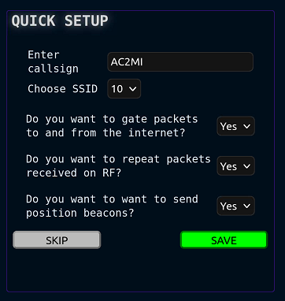Click the repeat packets on RF question text
This screenshot has width=285, height=301.
pos(118,166)
